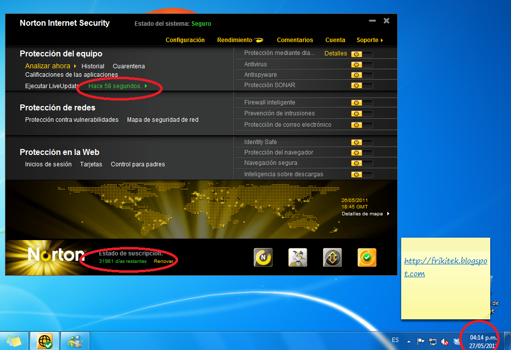Screen dimensions: 511x350
Task: Minimize the Norton Internet Security window
Action: point(372,21)
